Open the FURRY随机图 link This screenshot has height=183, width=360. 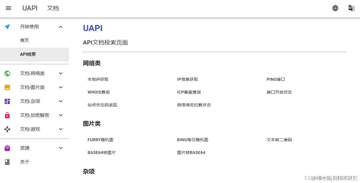click(100, 140)
